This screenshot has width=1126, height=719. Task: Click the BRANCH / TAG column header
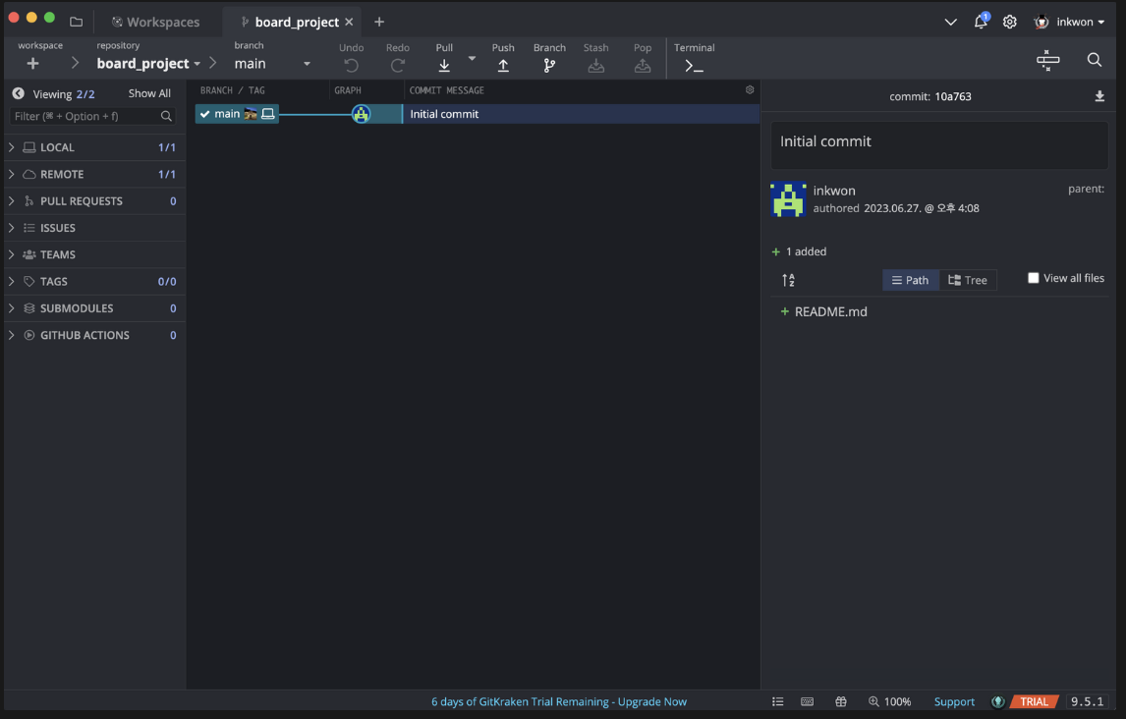[233, 90]
